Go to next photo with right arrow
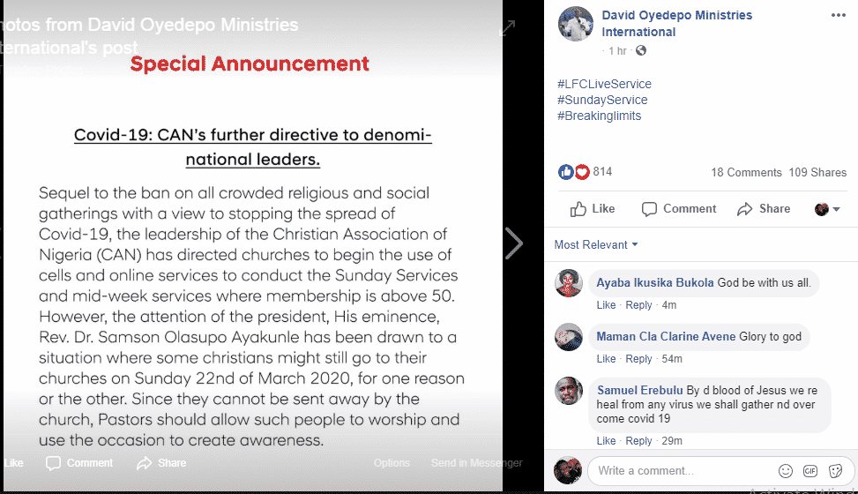The image size is (858, 494). click(x=514, y=243)
